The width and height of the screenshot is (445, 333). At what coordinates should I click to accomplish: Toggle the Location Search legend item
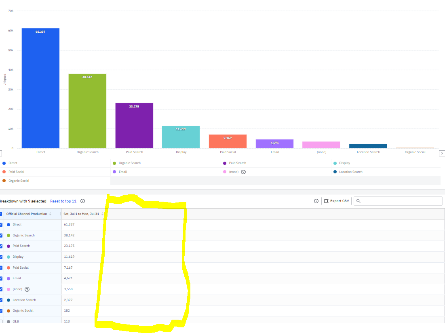click(348, 172)
